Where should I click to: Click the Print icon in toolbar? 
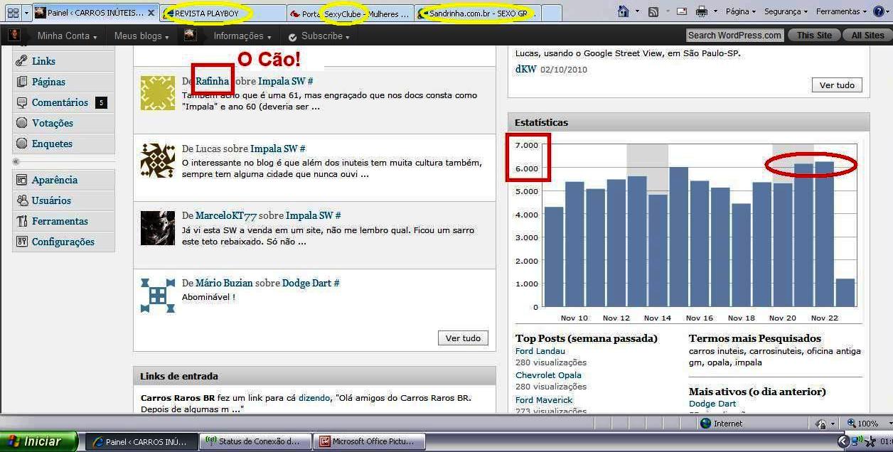coord(702,11)
